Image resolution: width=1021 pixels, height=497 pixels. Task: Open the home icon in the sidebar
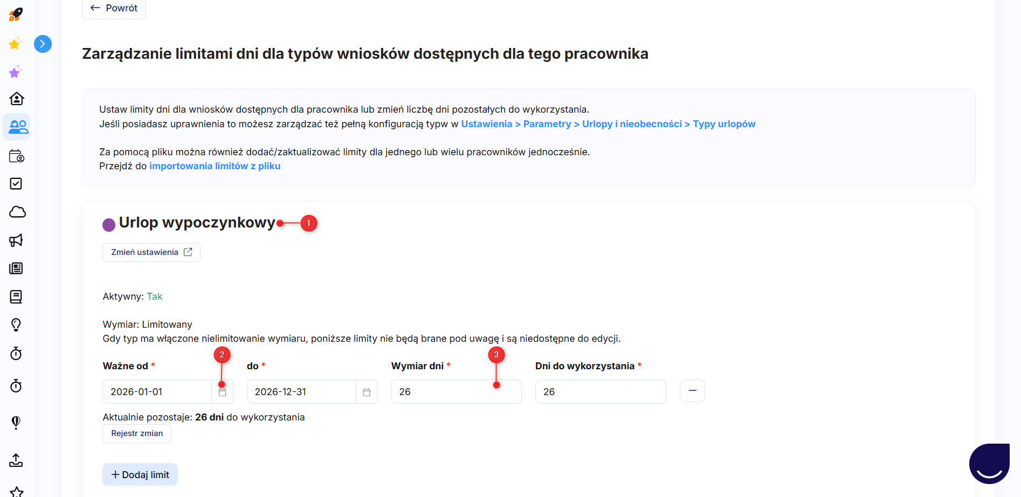(x=17, y=99)
